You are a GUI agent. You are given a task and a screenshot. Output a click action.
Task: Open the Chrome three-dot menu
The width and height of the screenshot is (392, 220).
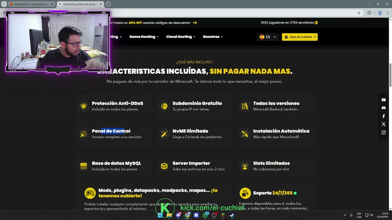(x=387, y=13)
